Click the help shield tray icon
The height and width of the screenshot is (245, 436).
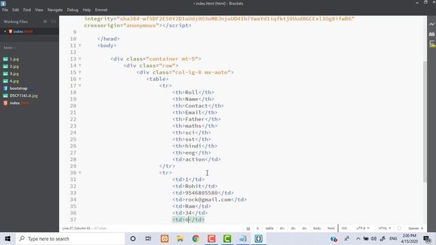point(334,239)
